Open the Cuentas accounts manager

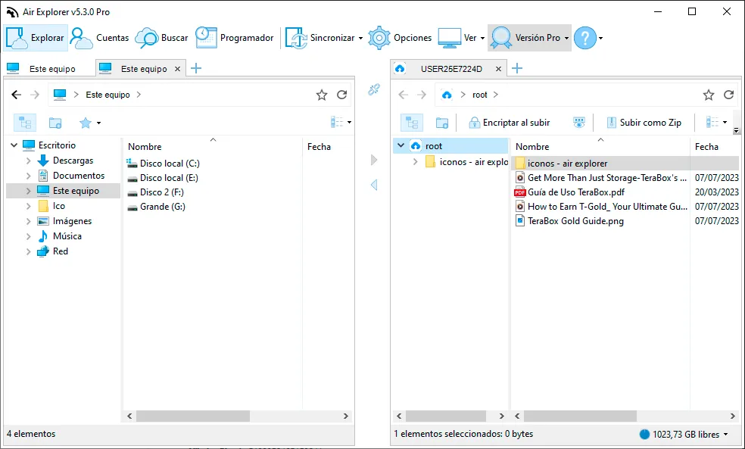point(100,38)
